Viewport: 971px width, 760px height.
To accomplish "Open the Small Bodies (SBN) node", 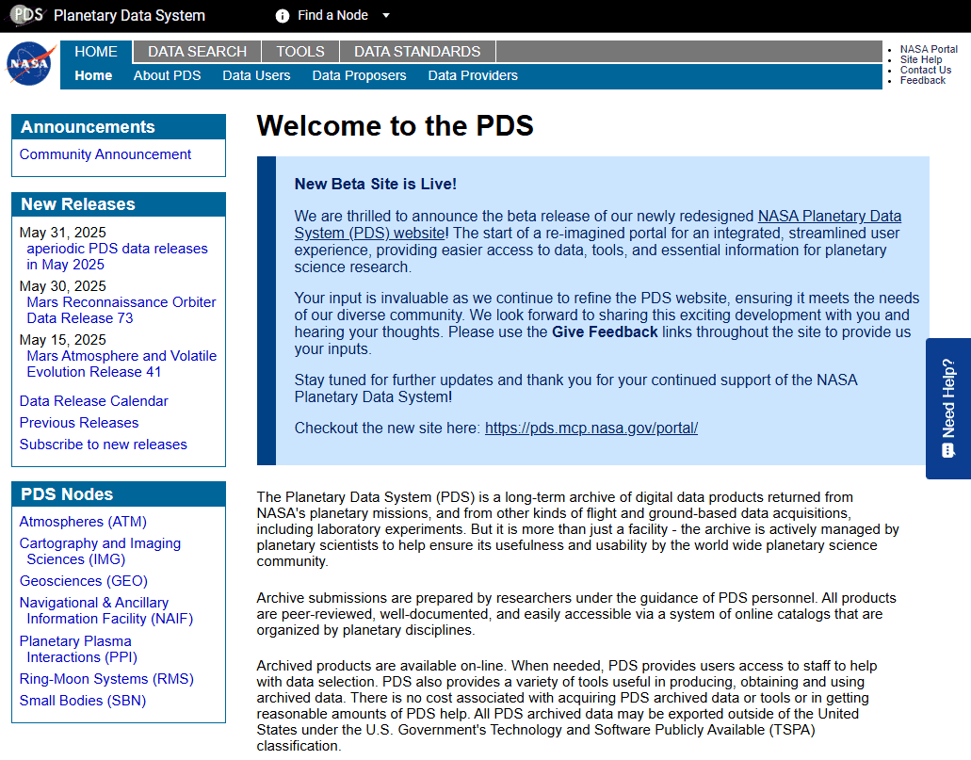I will point(82,702).
